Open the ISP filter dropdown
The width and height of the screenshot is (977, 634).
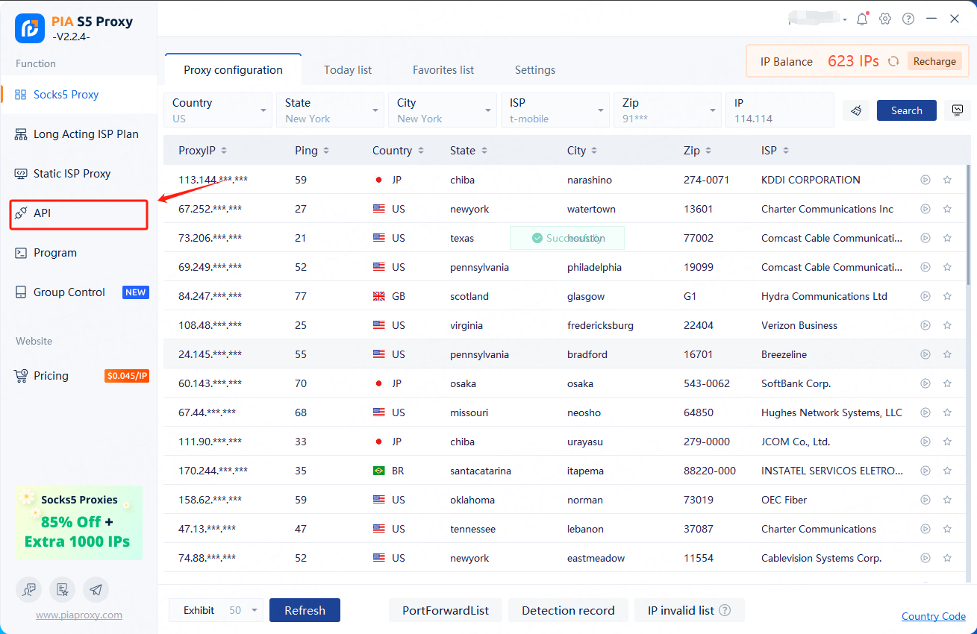(555, 110)
